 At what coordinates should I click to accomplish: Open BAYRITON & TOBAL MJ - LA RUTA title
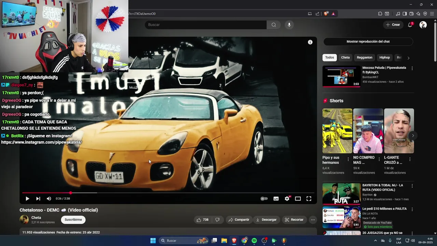(x=383, y=187)
